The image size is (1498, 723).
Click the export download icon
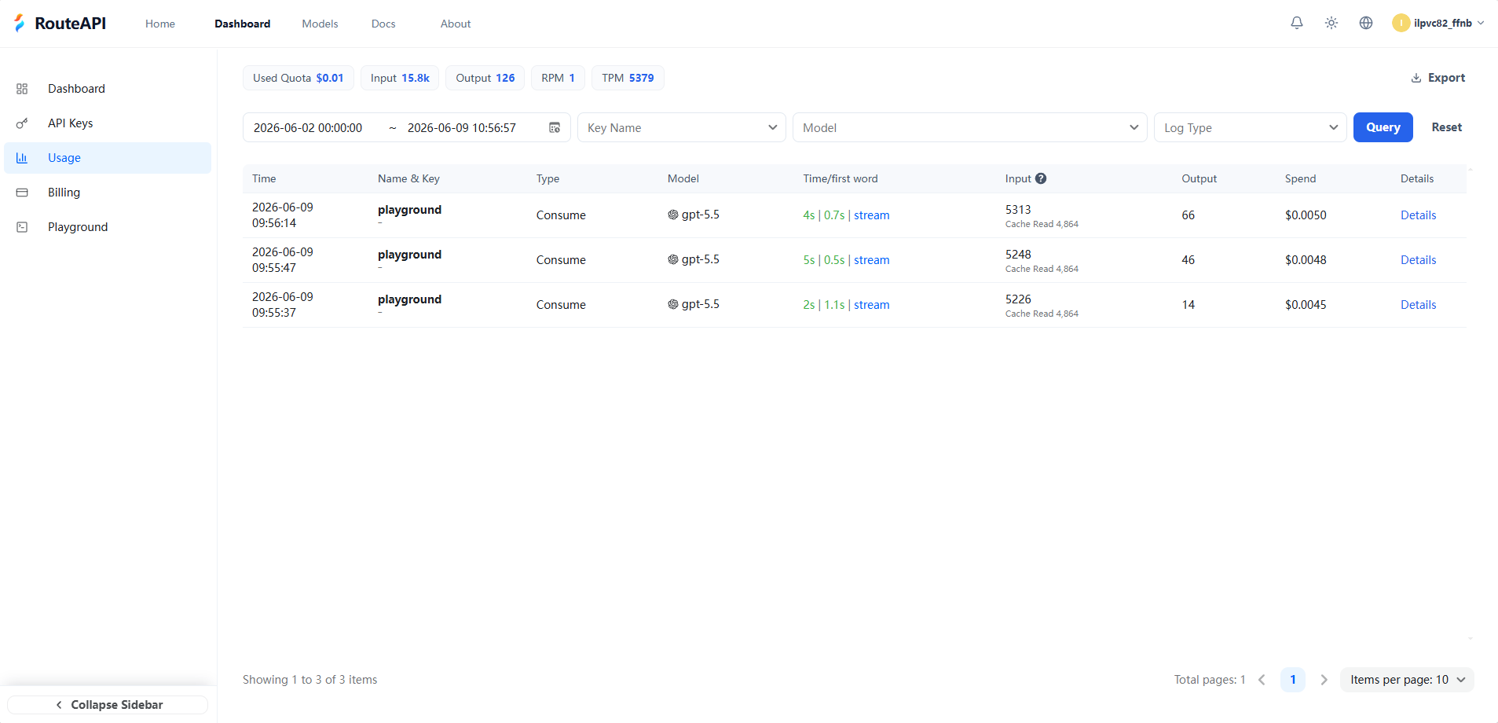point(1416,78)
